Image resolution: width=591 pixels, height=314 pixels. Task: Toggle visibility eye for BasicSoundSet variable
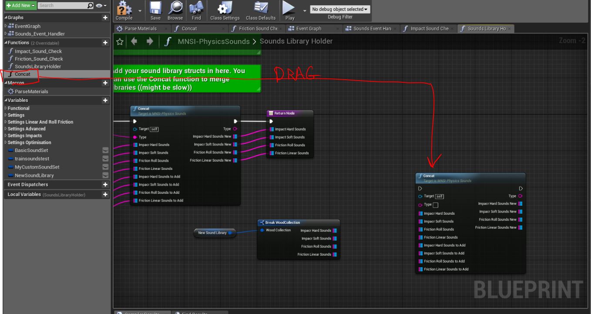coord(104,150)
